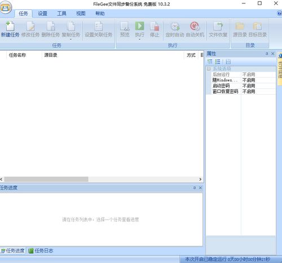Collapse the 系统选项 tree group

(x=209, y=69)
